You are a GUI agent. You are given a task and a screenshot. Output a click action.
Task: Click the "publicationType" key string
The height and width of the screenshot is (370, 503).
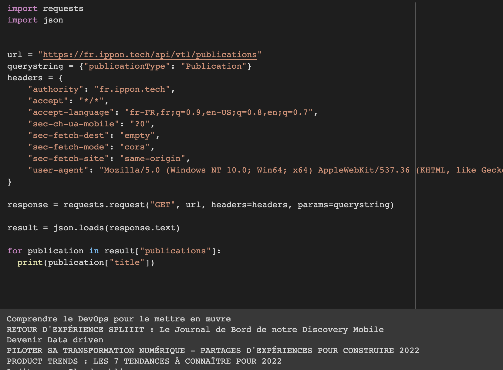click(127, 66)
